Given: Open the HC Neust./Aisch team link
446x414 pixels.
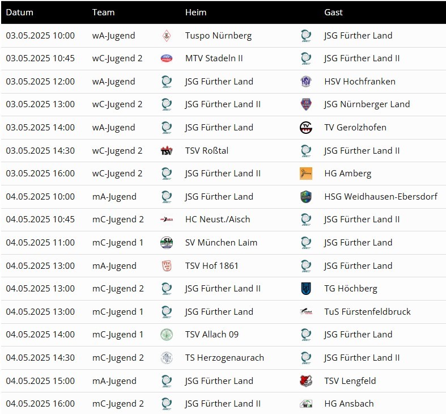Looking at the screenshot, I should [218, 219].
